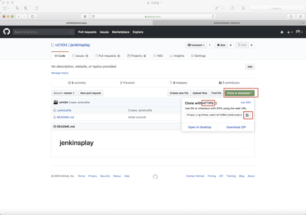
Task: Focus the Search or jump to field
Action: (44, 32)
